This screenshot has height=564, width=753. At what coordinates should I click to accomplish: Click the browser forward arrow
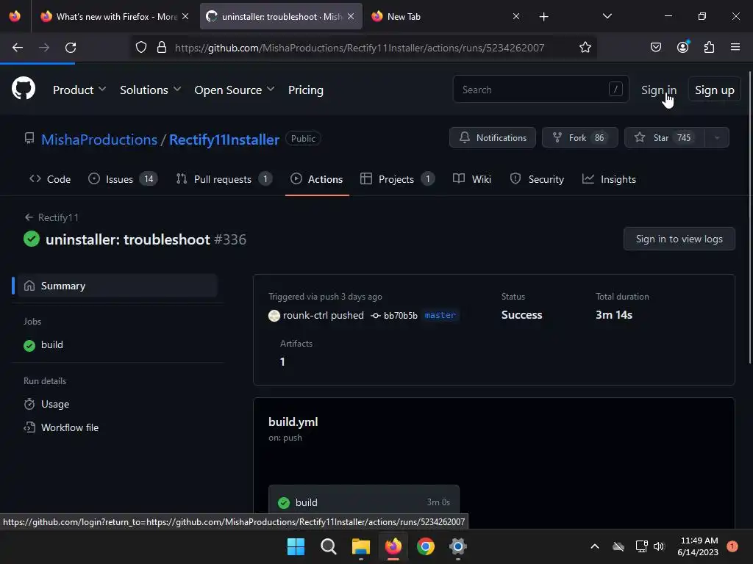coord(44,48)
